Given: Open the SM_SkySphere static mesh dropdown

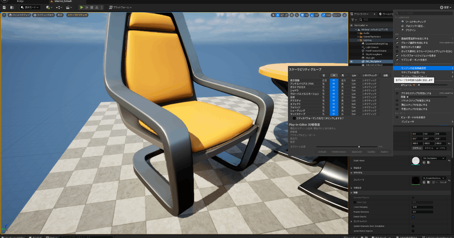Looking at the screenshot, I should (x=434, y=158).
